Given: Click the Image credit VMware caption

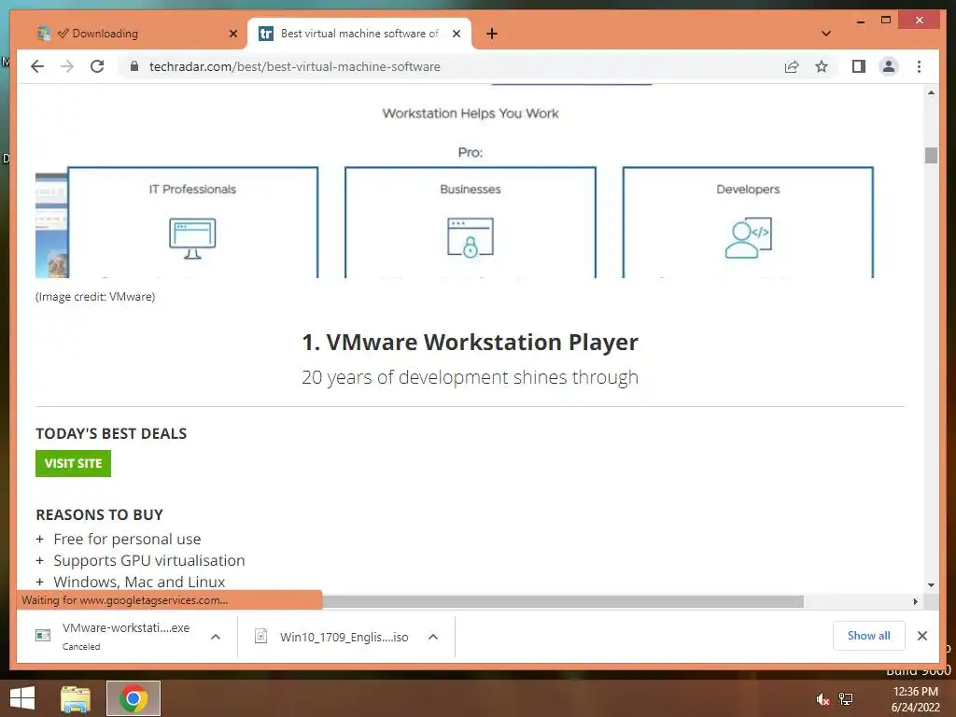Looking at the screenshot, I should pos(95,297).
